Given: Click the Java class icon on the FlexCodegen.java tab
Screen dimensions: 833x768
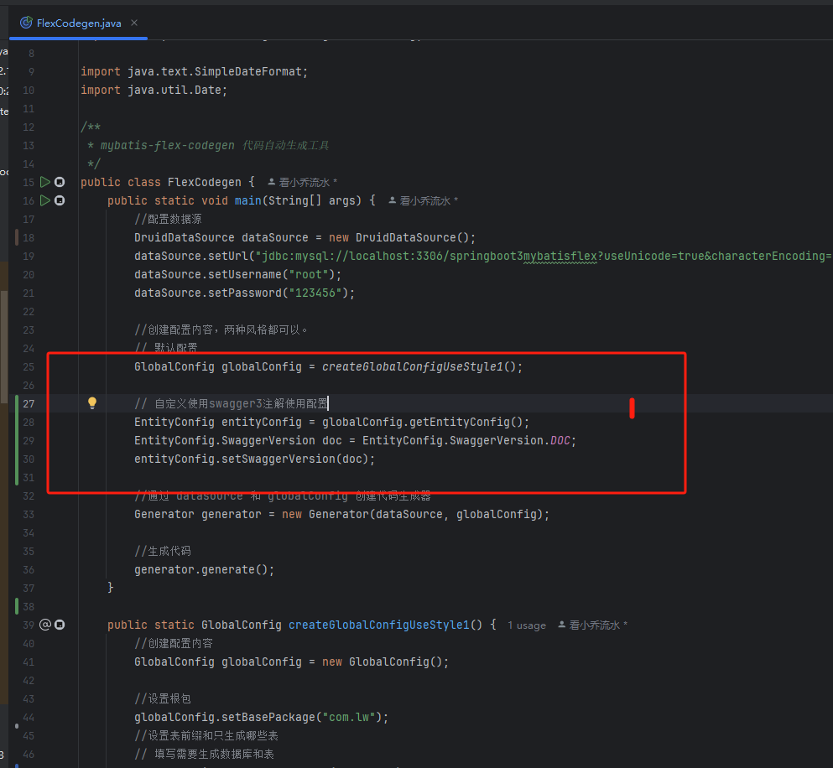Looking at the screenshot, I should 25,23.
